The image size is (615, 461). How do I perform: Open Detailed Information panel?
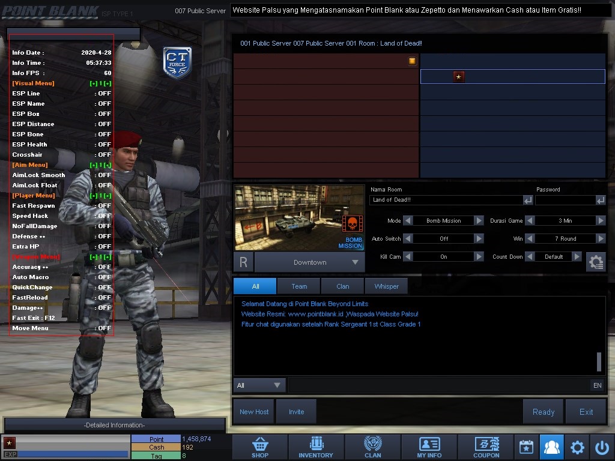115,425
